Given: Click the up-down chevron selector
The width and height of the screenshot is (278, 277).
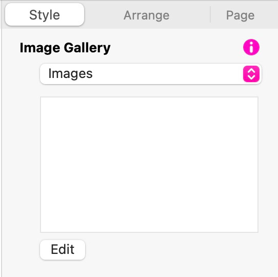Looking at the screenshot, I should pyautogui.click(x=251, y=74).
